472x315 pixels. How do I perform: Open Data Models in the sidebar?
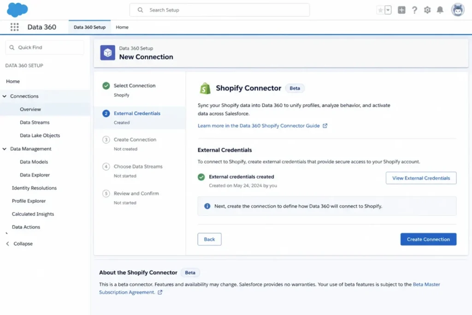pos(34,162)
